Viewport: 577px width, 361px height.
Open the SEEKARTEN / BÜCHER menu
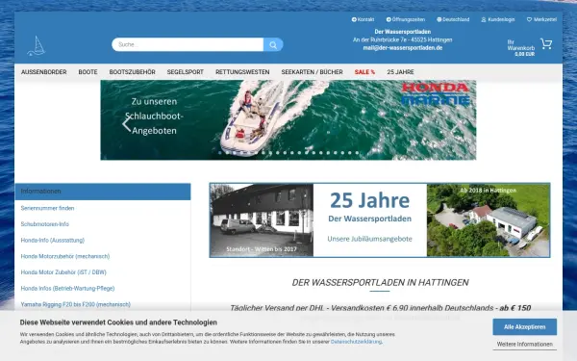click(x=312, y=72)
